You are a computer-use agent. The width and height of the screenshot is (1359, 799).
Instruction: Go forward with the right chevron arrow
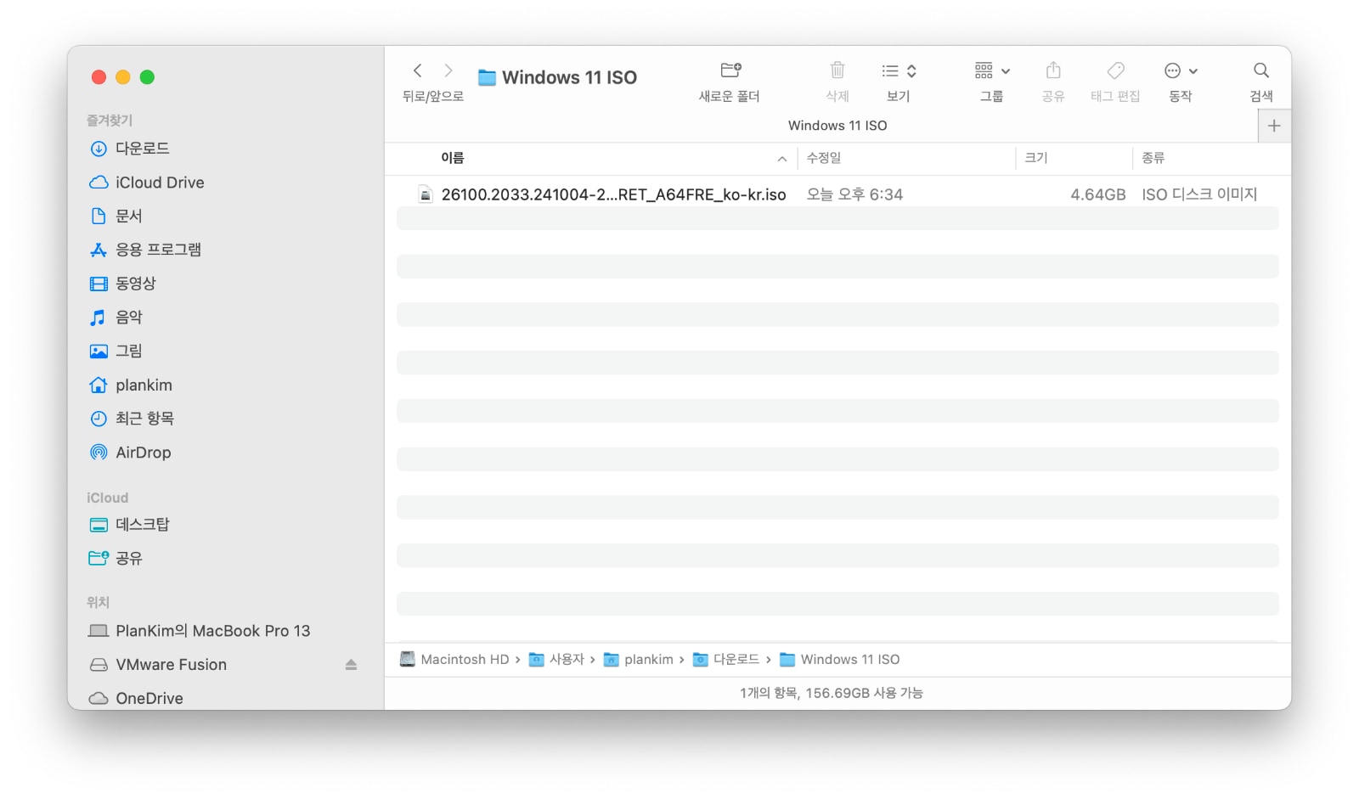[448, 70]
